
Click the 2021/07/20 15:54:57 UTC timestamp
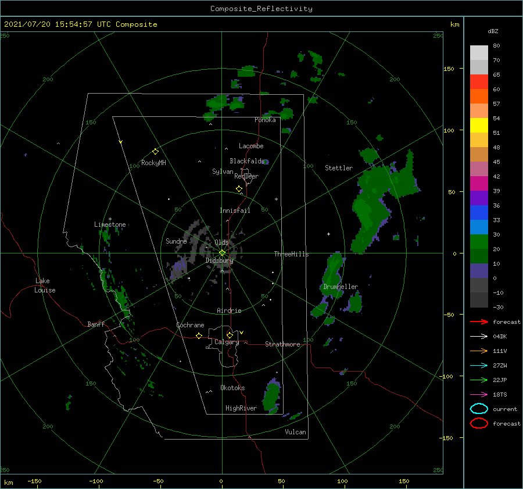[80, 24]
